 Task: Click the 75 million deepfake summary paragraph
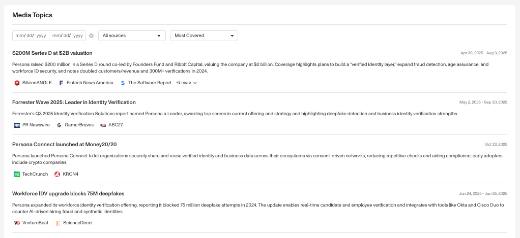[x=258, y=208]
